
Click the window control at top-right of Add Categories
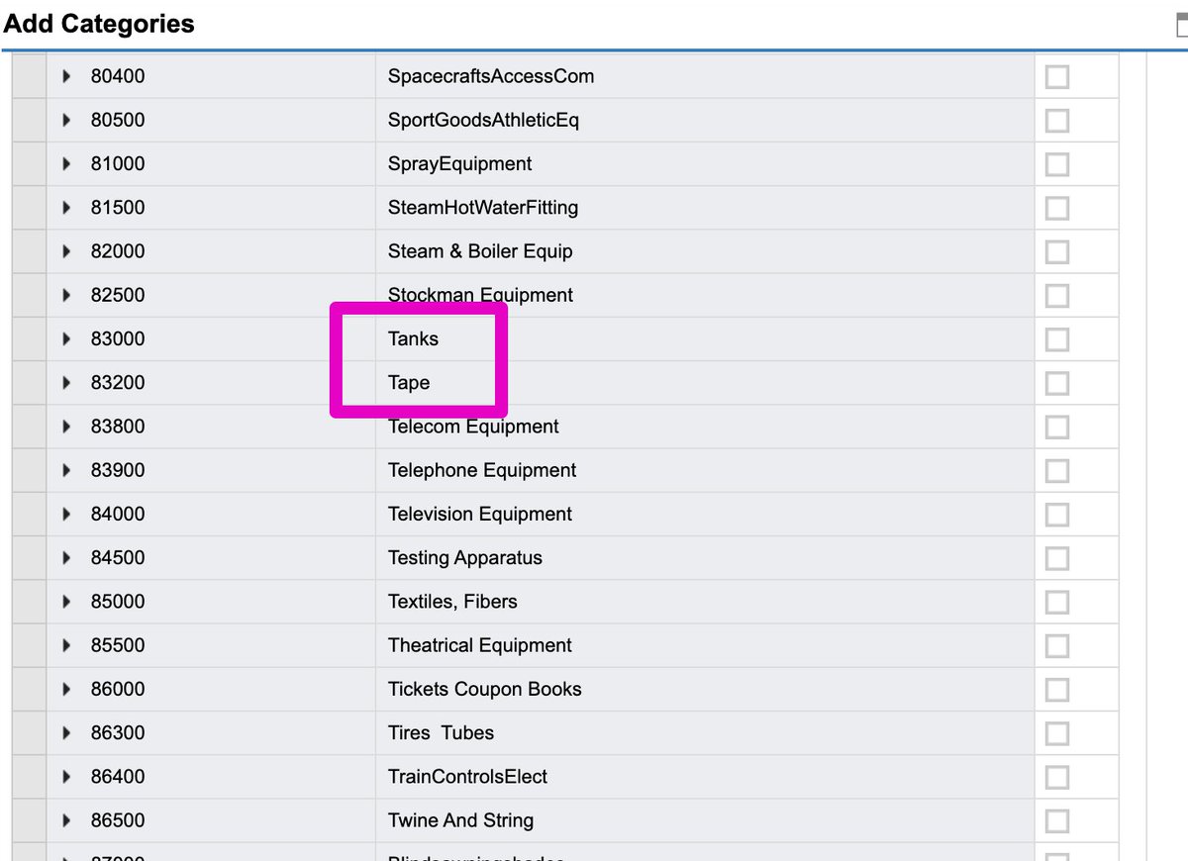coord(1180,25)
